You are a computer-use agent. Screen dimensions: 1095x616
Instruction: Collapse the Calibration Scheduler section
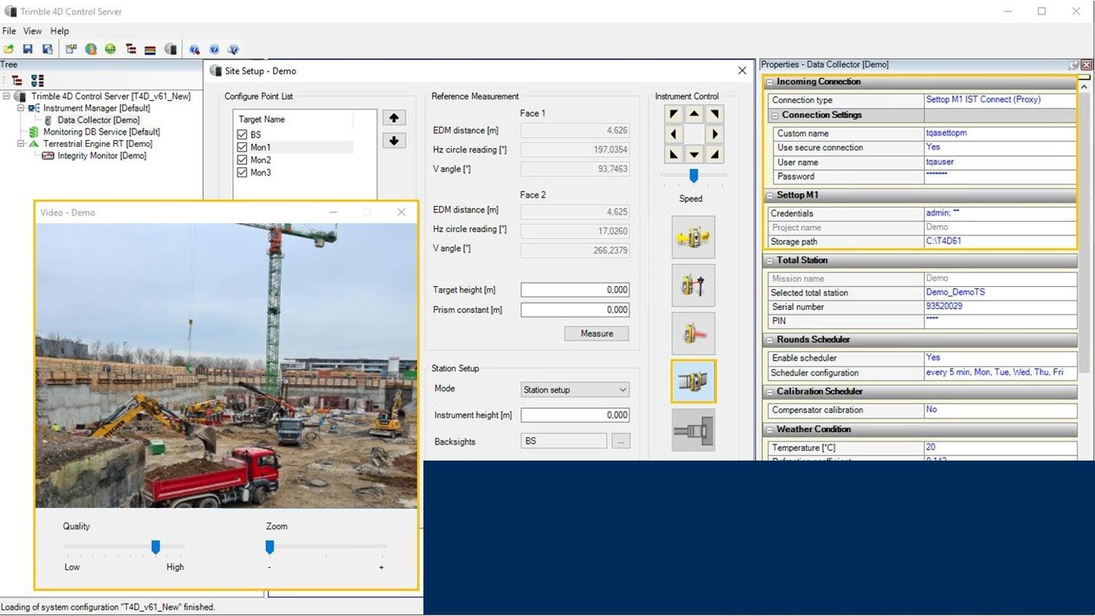pos(769,392)
